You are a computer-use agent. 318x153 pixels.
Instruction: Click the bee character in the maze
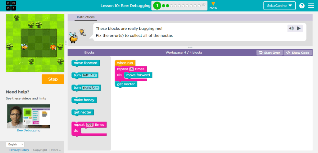[24, 47]
